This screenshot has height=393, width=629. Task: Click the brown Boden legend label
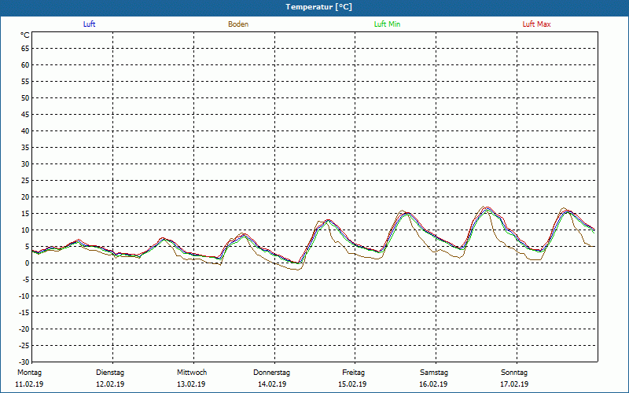pos(238,24)
